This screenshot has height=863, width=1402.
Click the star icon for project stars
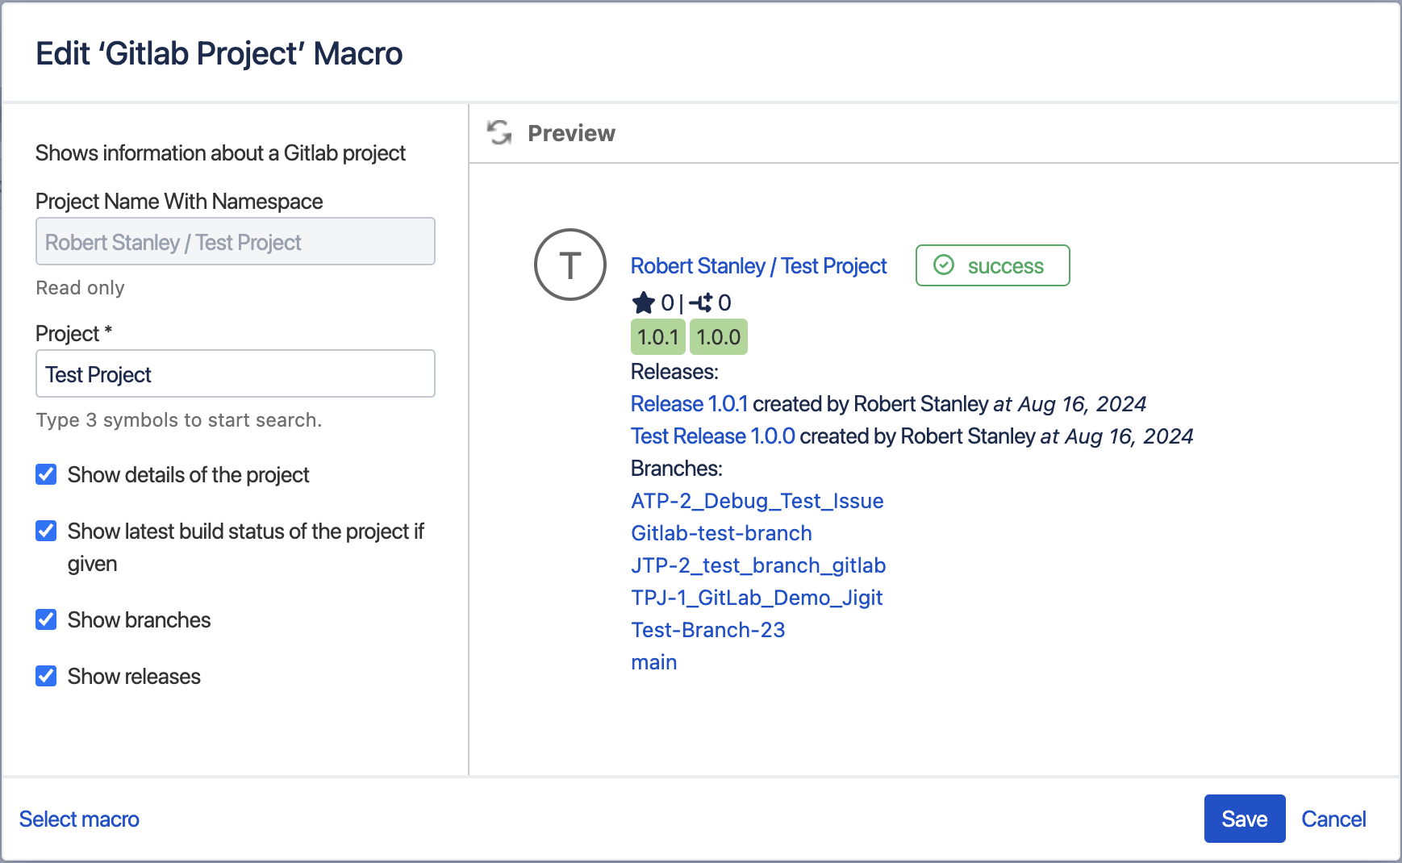coord(643,303)
